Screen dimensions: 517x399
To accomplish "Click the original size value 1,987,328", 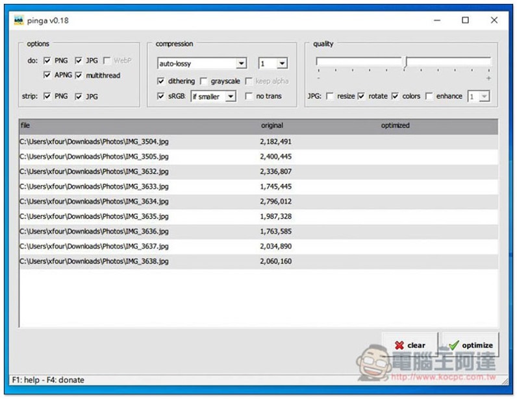I will [275, 217].
